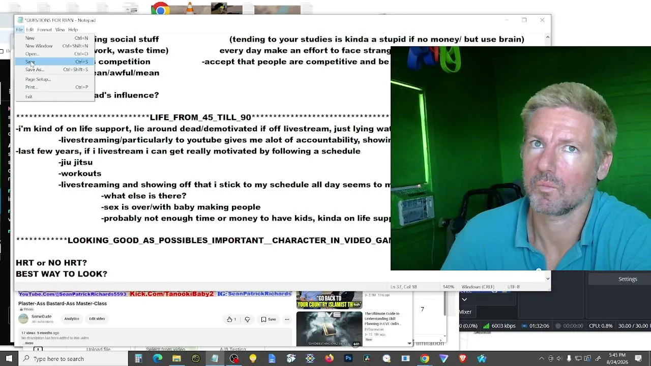Show hidden system tray icons
The image size is (651, 366).
pos(542,358)
